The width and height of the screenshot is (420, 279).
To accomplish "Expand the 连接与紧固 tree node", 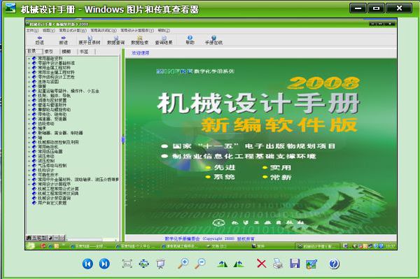I will (x=29, y=82).
